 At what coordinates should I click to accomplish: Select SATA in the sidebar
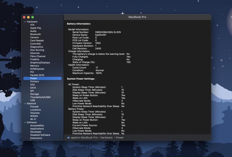[x=33, y=88]
